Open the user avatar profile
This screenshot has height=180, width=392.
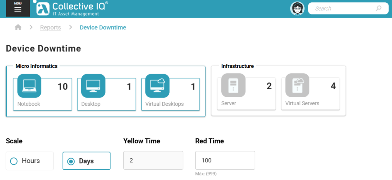click(297, 8)
